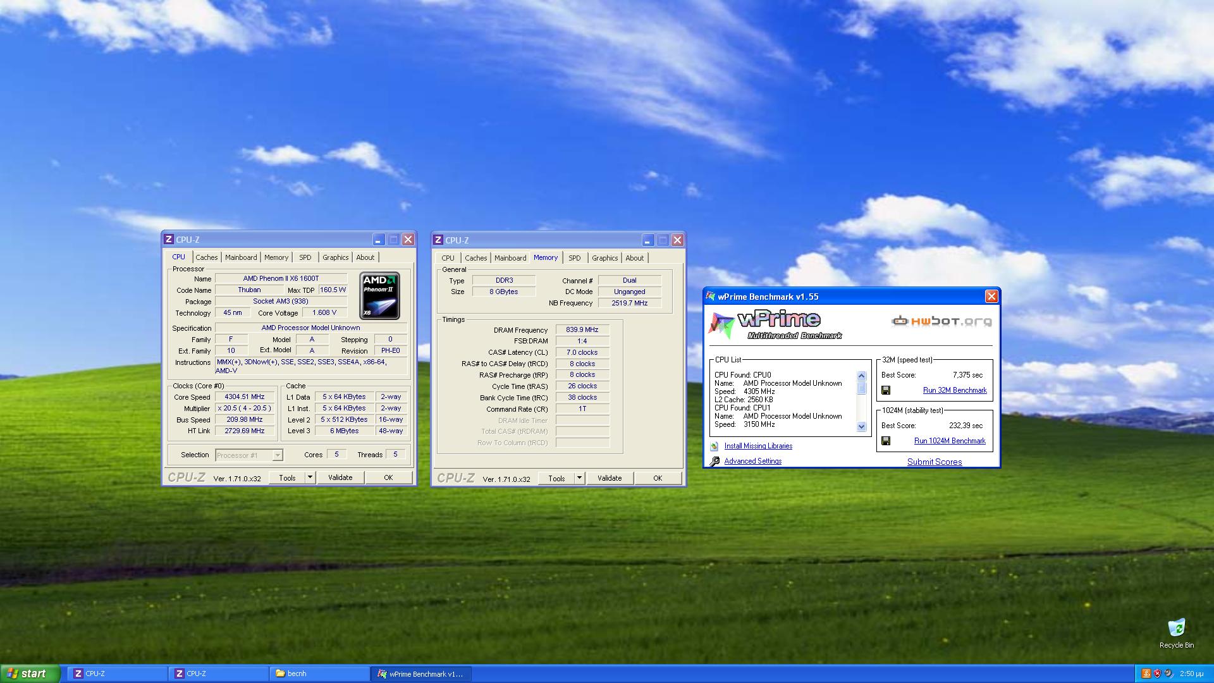Click the CPU List scrollbar thumb
The image size is (1214, 683).
861,388
